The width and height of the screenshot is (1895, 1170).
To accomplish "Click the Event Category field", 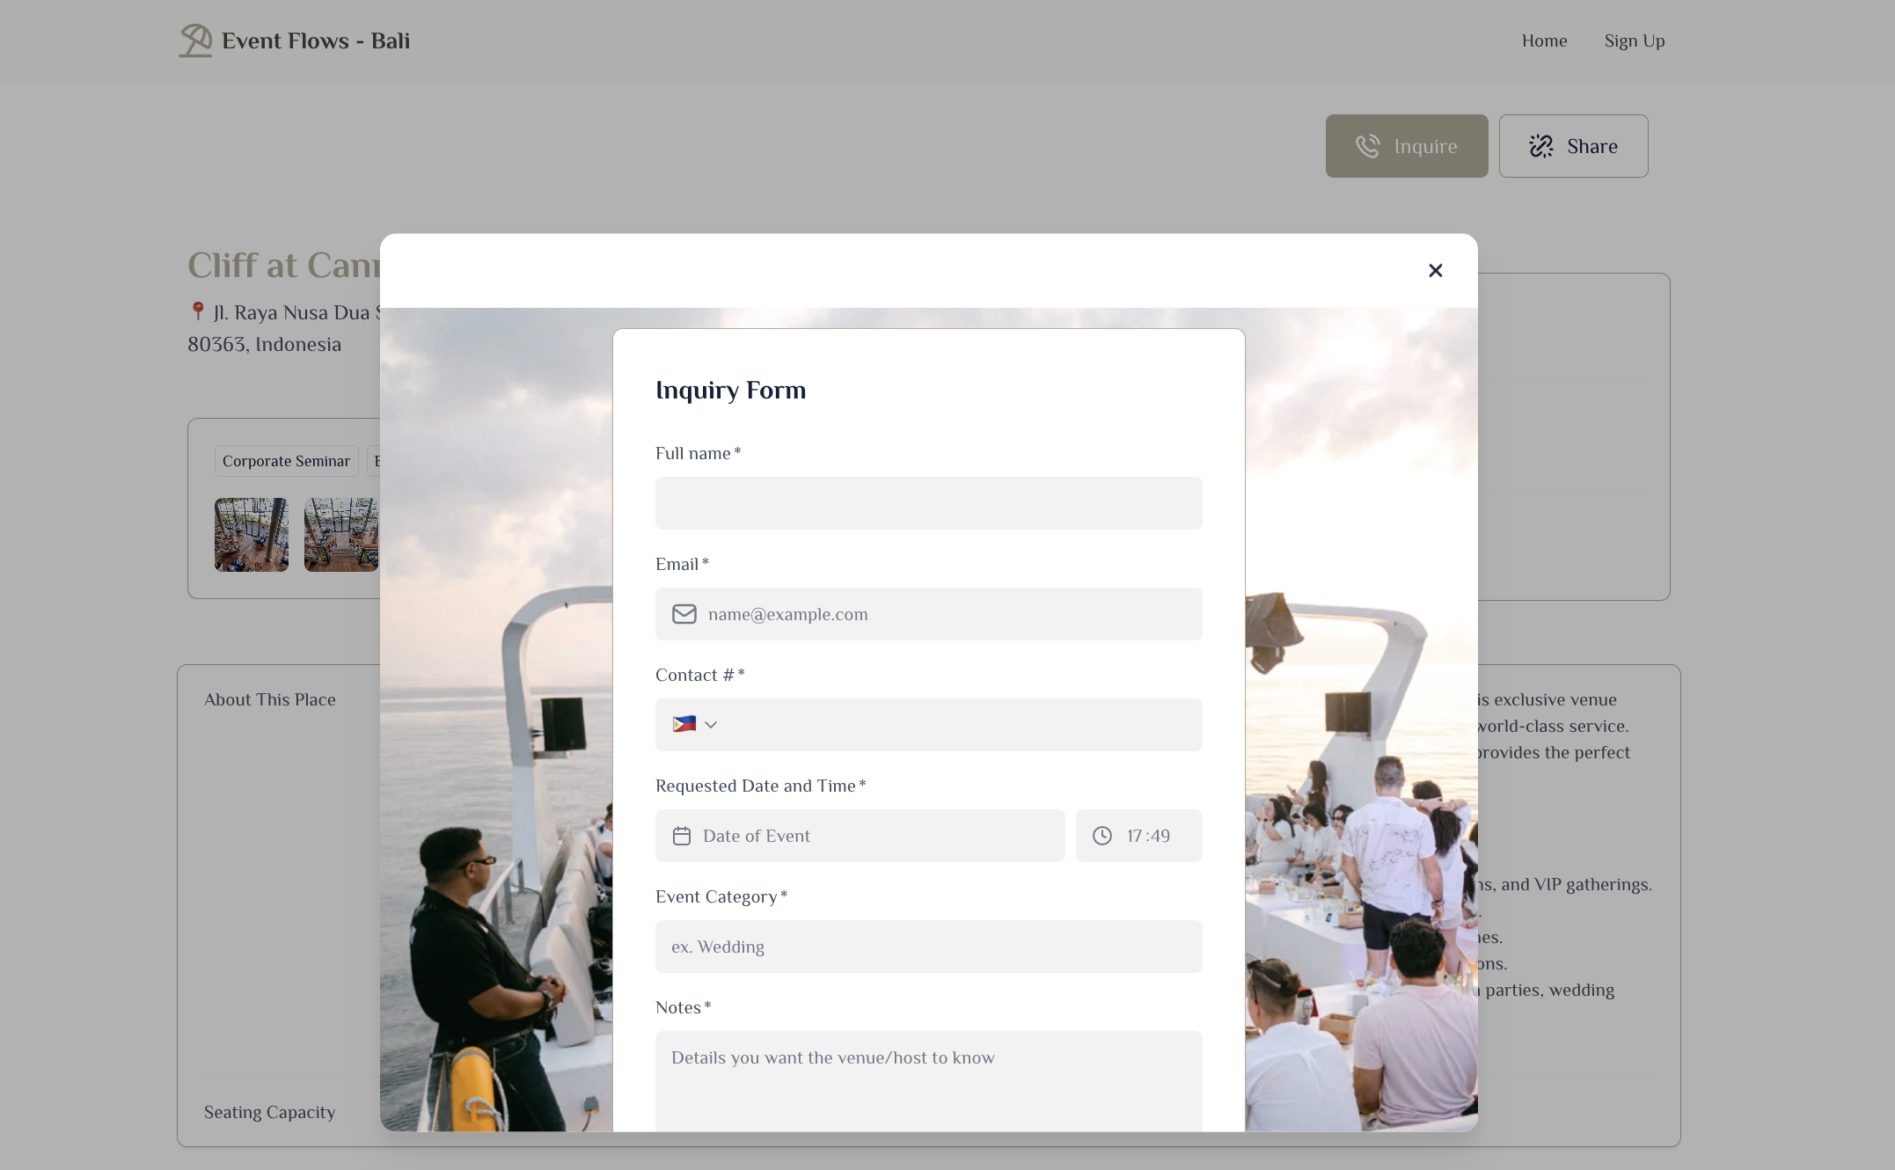I will click(928, 947).
